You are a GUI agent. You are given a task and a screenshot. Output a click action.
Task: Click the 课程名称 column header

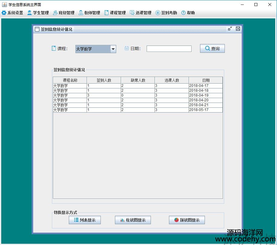(x=70, y=80)
